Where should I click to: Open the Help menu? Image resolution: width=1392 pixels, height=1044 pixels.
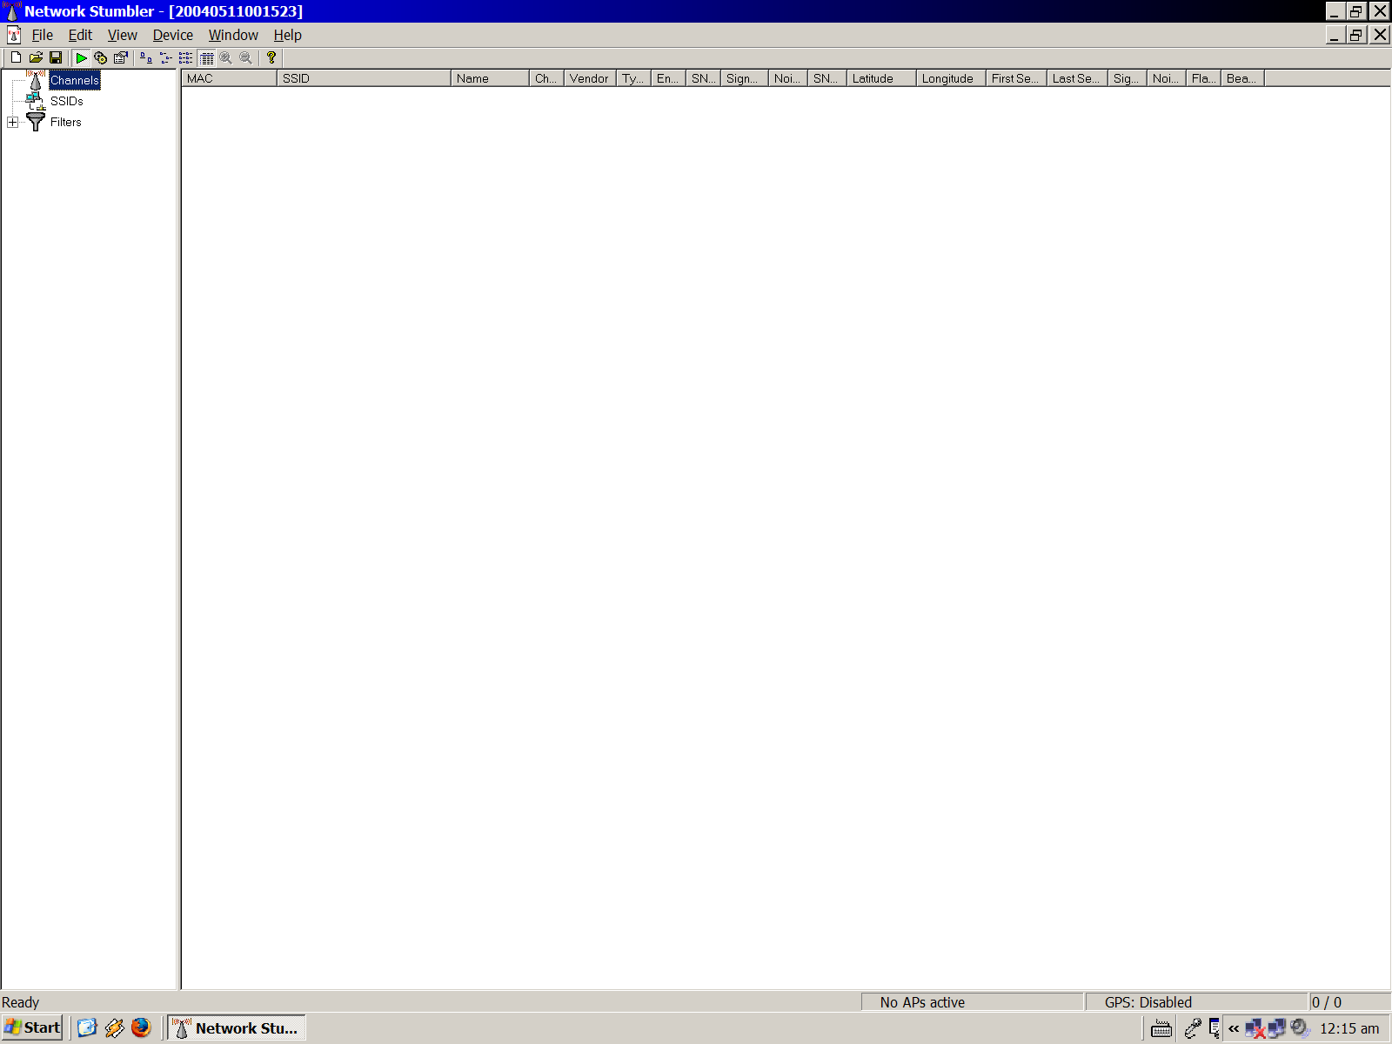point(287,35)
